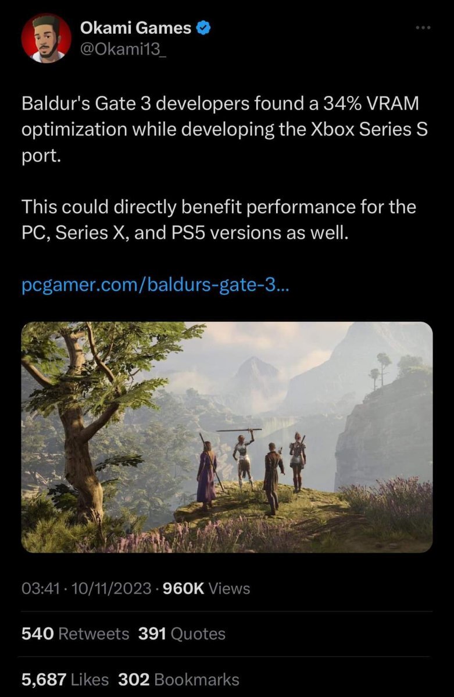Viewport: 454px width, 697px height.
Task: Open the three-dot more options menu
Action: 423,28
